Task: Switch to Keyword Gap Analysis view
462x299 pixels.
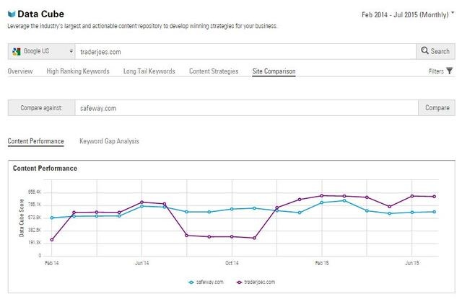Action: 109,141
